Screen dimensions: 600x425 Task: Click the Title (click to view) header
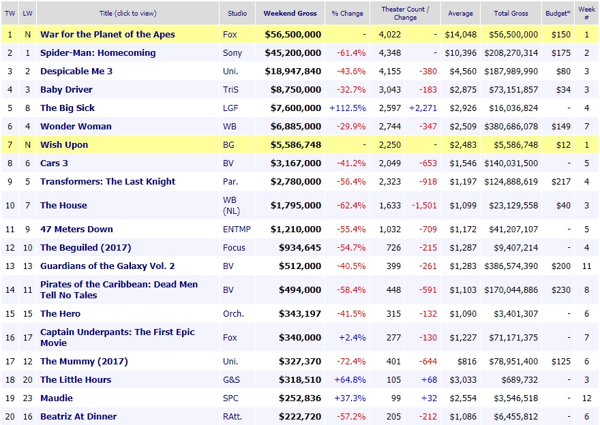127,14
